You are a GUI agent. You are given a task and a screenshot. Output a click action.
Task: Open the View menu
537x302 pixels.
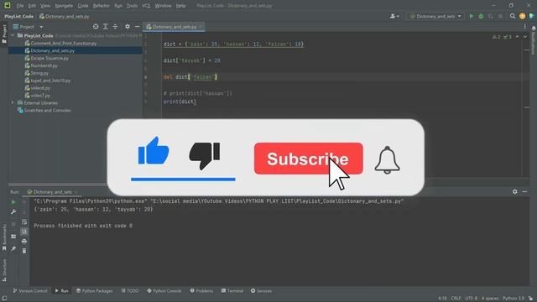[44, 6]
